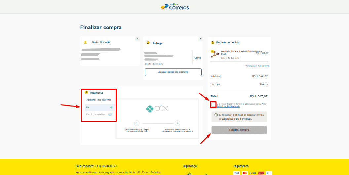Viewport: 349px width, 175px height.
Task: Click the Resumo do pedido bag icon
Action: (x=213, y=43)
